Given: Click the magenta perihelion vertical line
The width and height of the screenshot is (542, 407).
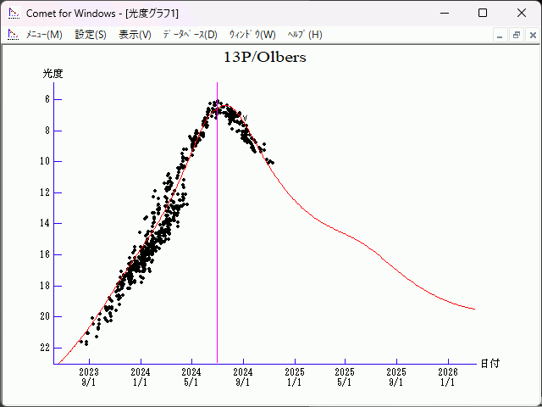Looking at the screenshot, I should (217, 254).
